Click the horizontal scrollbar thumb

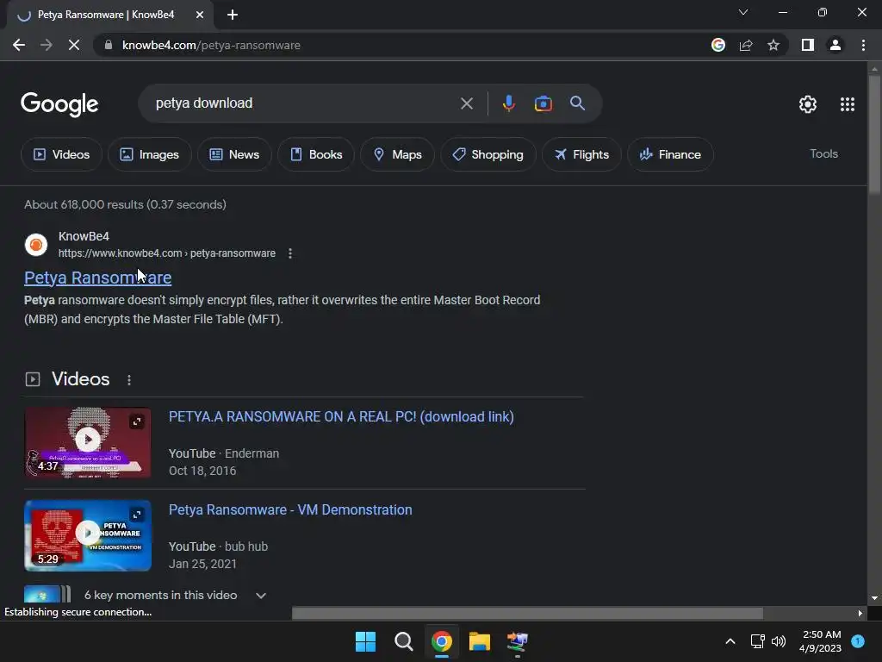pos(527,613)
